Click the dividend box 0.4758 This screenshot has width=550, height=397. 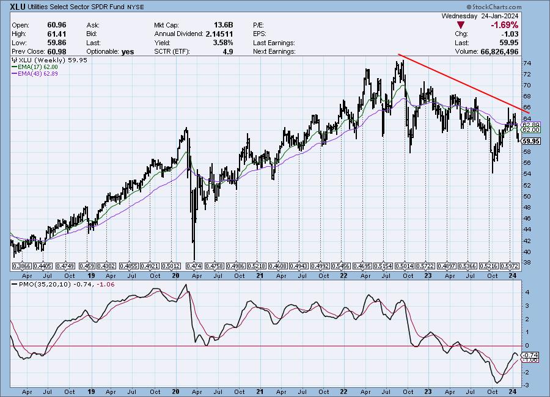coord(215,266)
